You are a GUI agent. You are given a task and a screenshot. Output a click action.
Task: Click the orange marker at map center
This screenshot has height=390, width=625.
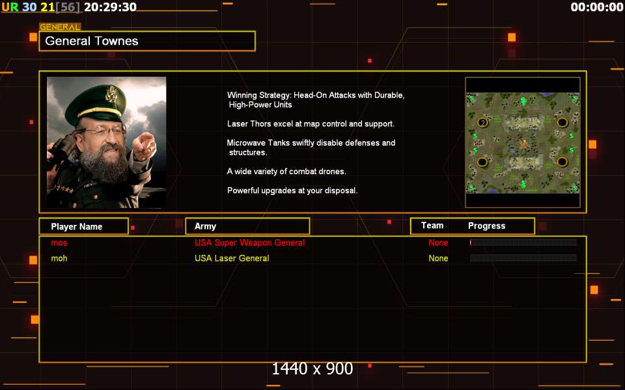coord(523,143)
